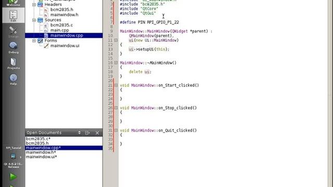Open the Open Documents pane dropdown
Image resolution: width=333 pixels, height=187 pixels.
pyautogui.click(x=79, y=133)
